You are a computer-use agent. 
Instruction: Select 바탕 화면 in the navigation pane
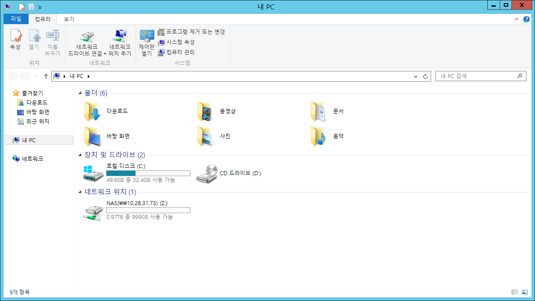pyautogui.click(x=33, y=112)
